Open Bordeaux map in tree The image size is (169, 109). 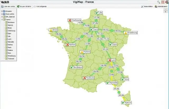10,22
